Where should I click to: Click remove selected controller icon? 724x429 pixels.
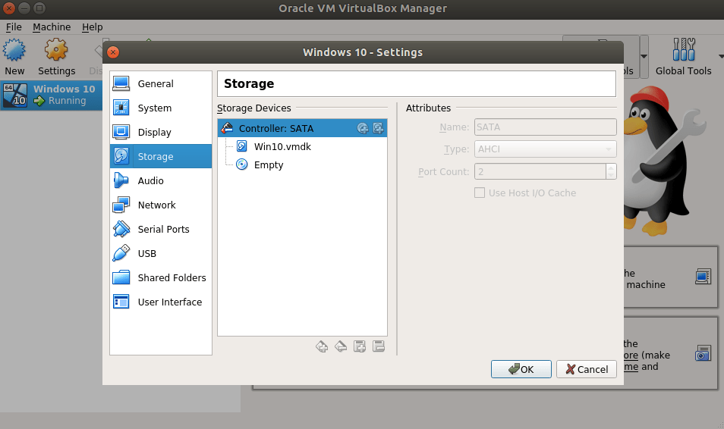341,346
